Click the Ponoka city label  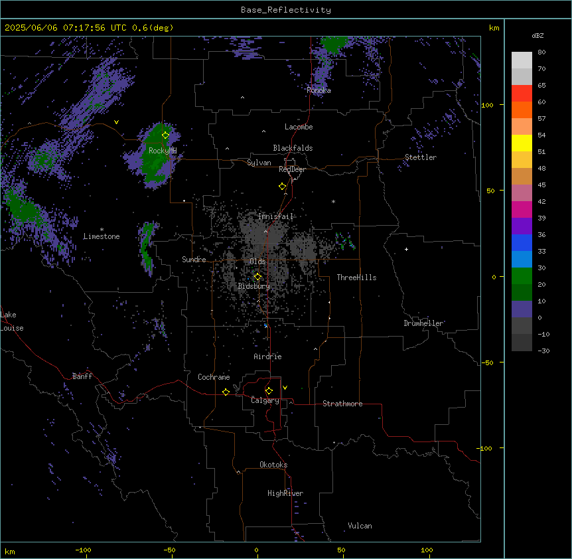319,90
